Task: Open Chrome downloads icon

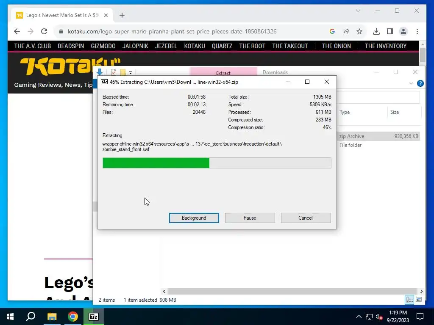Action: tap(376, 31)
